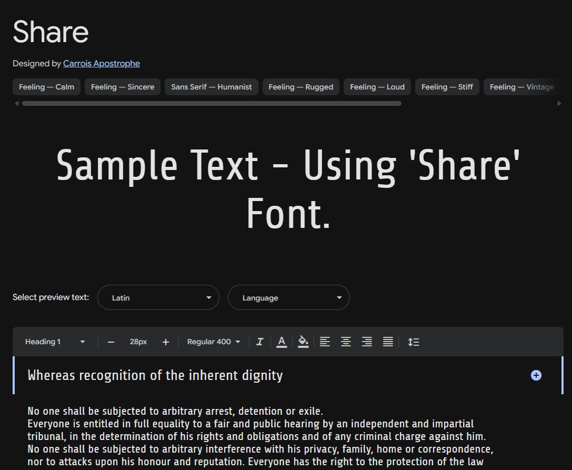Viewport: 572px width, 470px height.
Task: Open line height spacing control
Action: pos(413,342)
